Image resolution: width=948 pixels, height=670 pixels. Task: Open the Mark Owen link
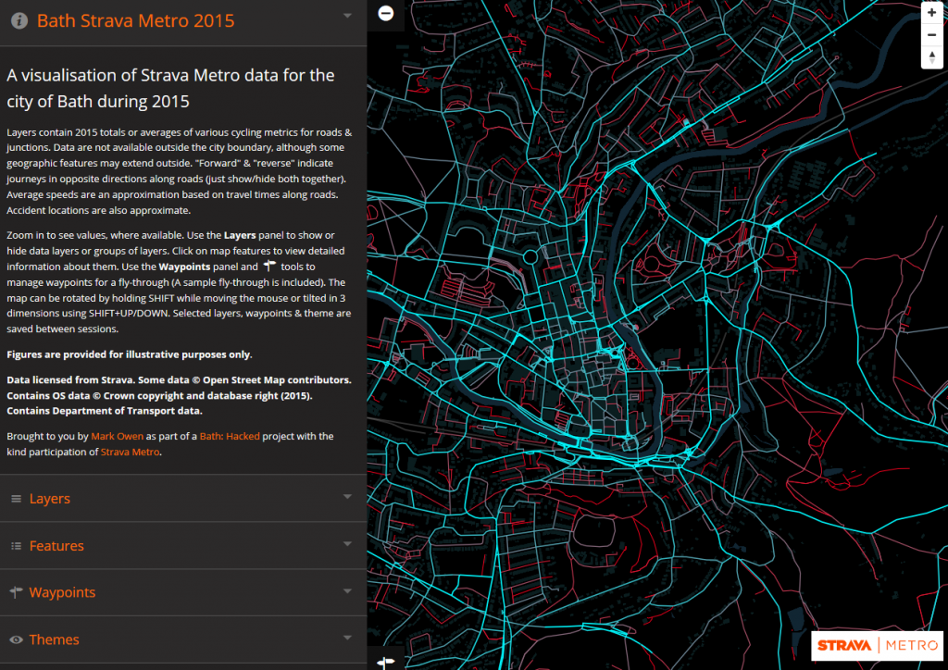tap(117, 436)
